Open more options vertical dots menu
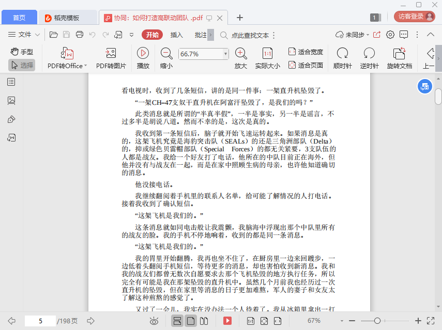Screen dimensions: 442x330 coord(417,35)
